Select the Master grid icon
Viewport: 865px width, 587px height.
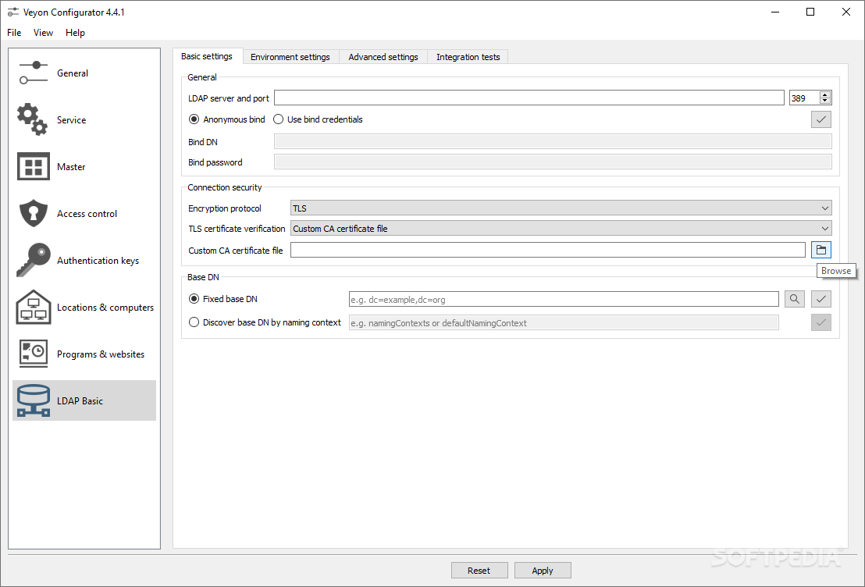point(33,166)
